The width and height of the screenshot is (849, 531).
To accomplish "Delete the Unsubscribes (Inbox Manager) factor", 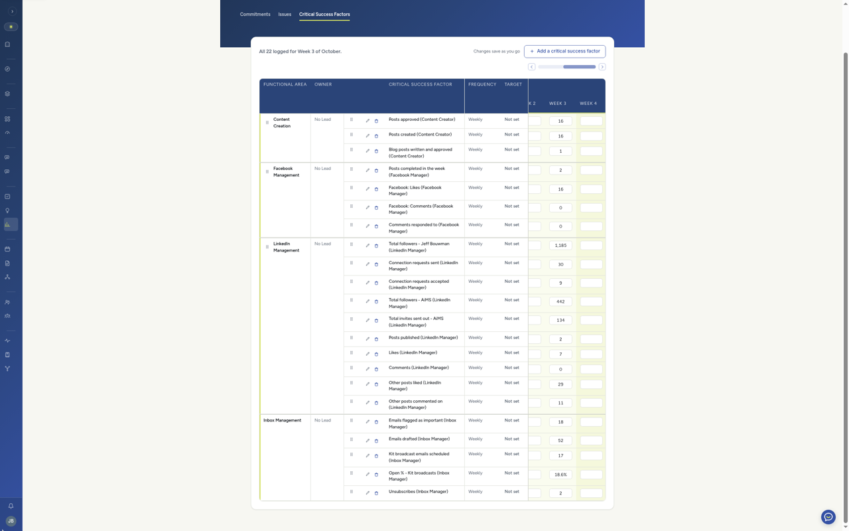I will pos(376,493).
